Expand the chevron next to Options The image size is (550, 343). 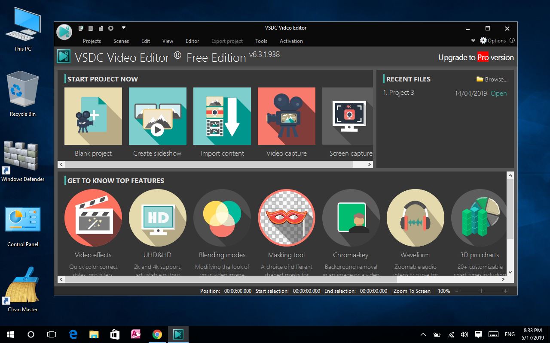473,40
